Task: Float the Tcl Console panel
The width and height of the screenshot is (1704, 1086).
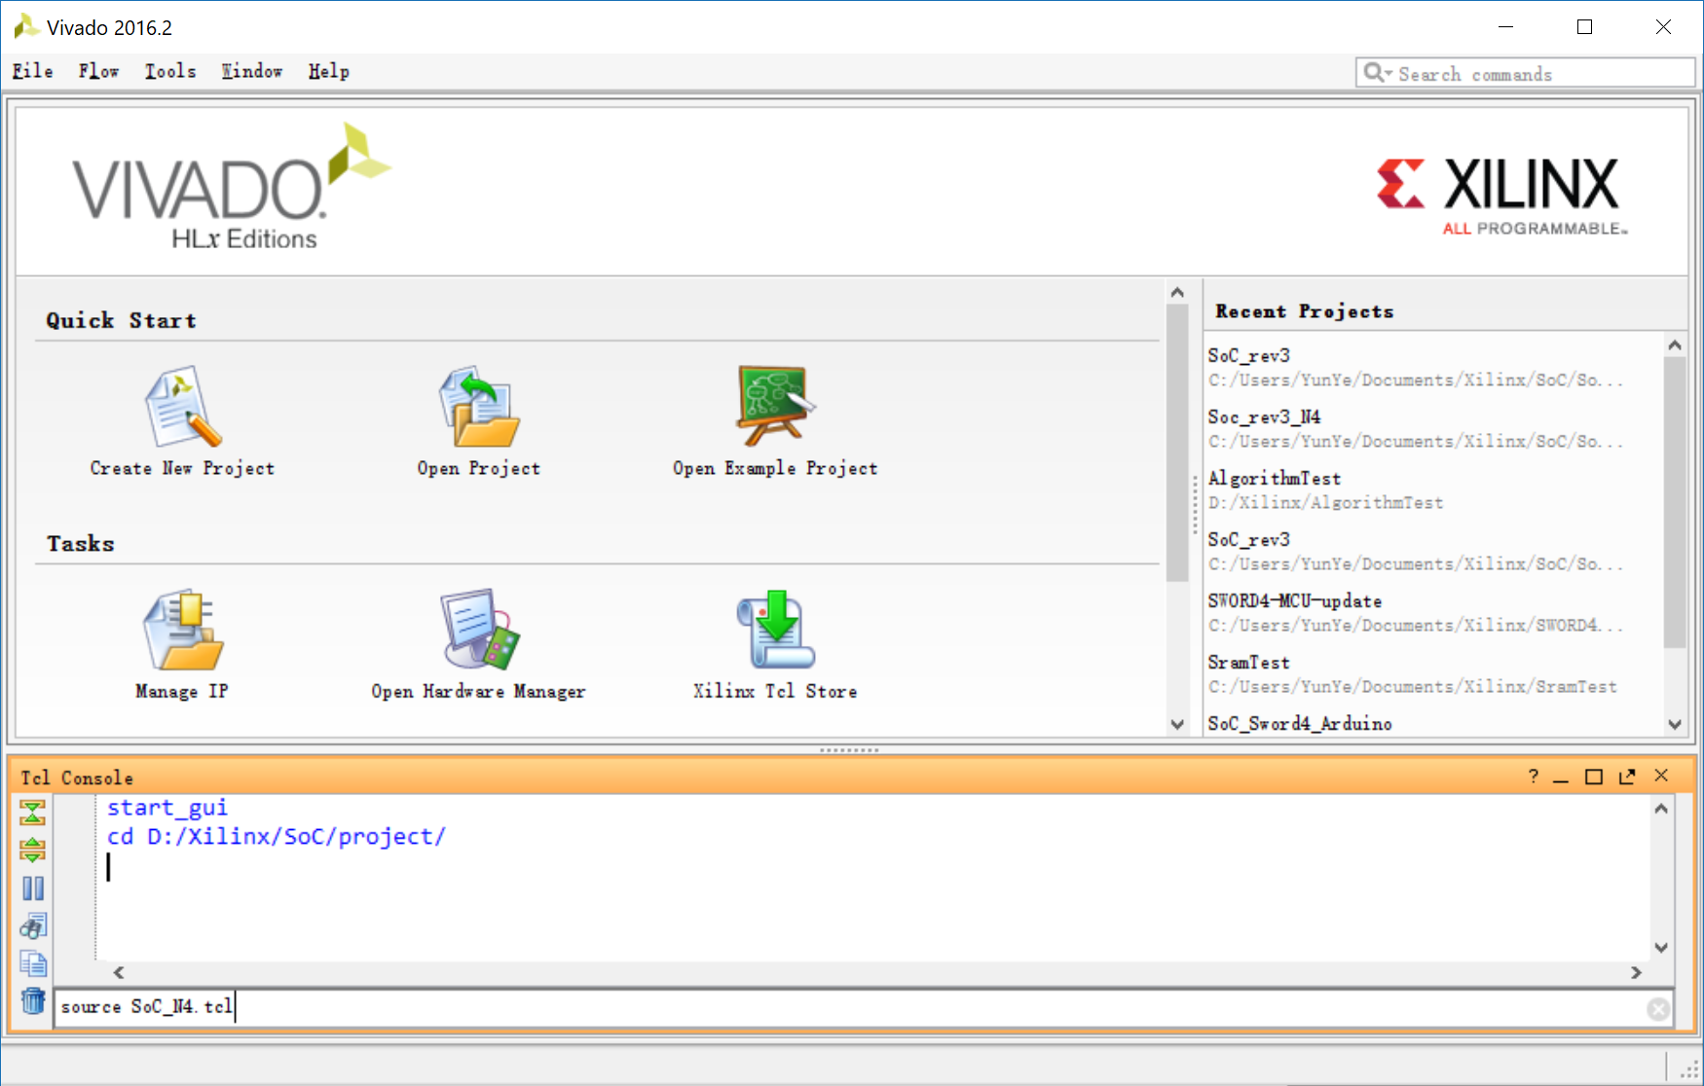Action: pos(1627,777)
